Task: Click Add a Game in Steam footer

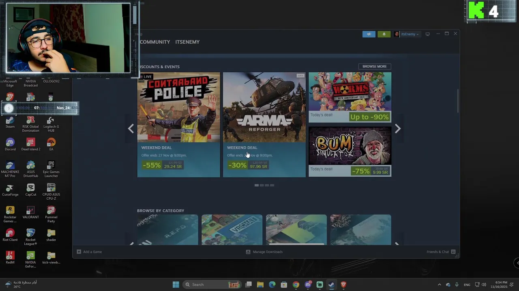Action: coord(89,252)
